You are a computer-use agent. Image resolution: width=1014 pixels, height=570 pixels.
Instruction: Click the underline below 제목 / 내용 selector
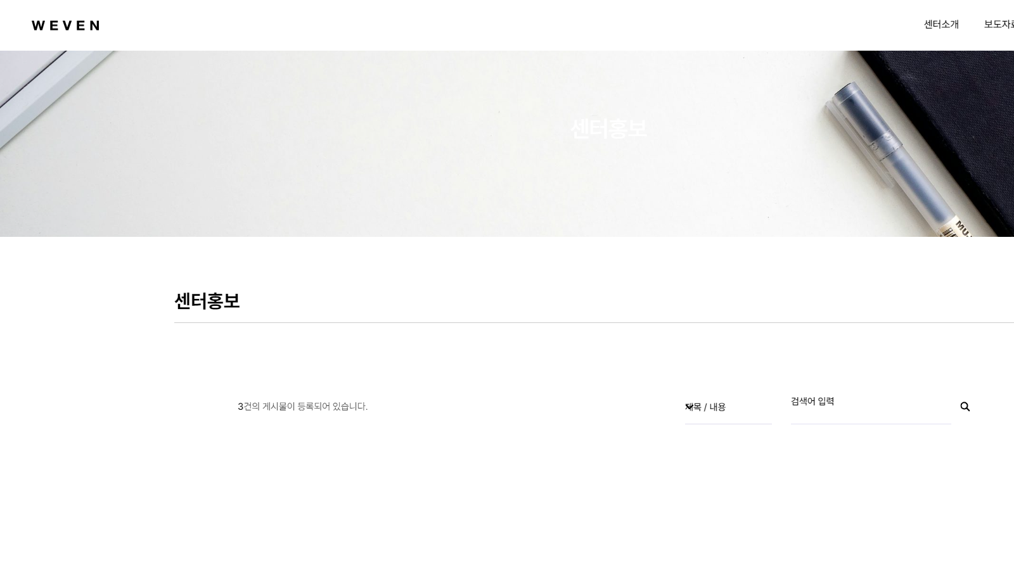point(728,424)
